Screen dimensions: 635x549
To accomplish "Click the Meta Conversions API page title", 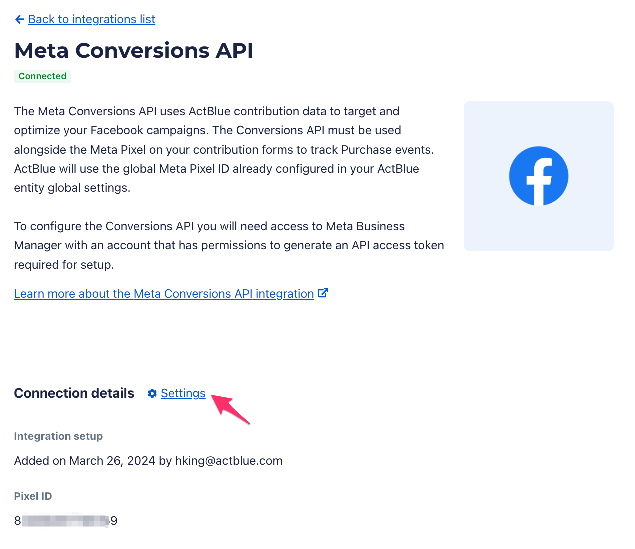I will (x=134, y=50).
